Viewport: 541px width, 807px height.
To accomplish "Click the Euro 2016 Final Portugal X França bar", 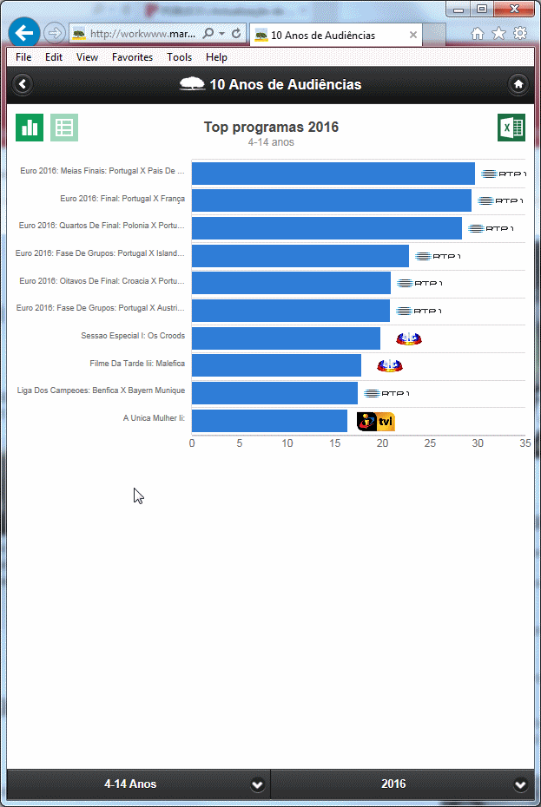I will 331,200.
